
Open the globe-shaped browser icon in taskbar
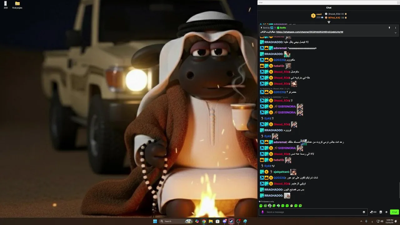[x=245, y=221]
